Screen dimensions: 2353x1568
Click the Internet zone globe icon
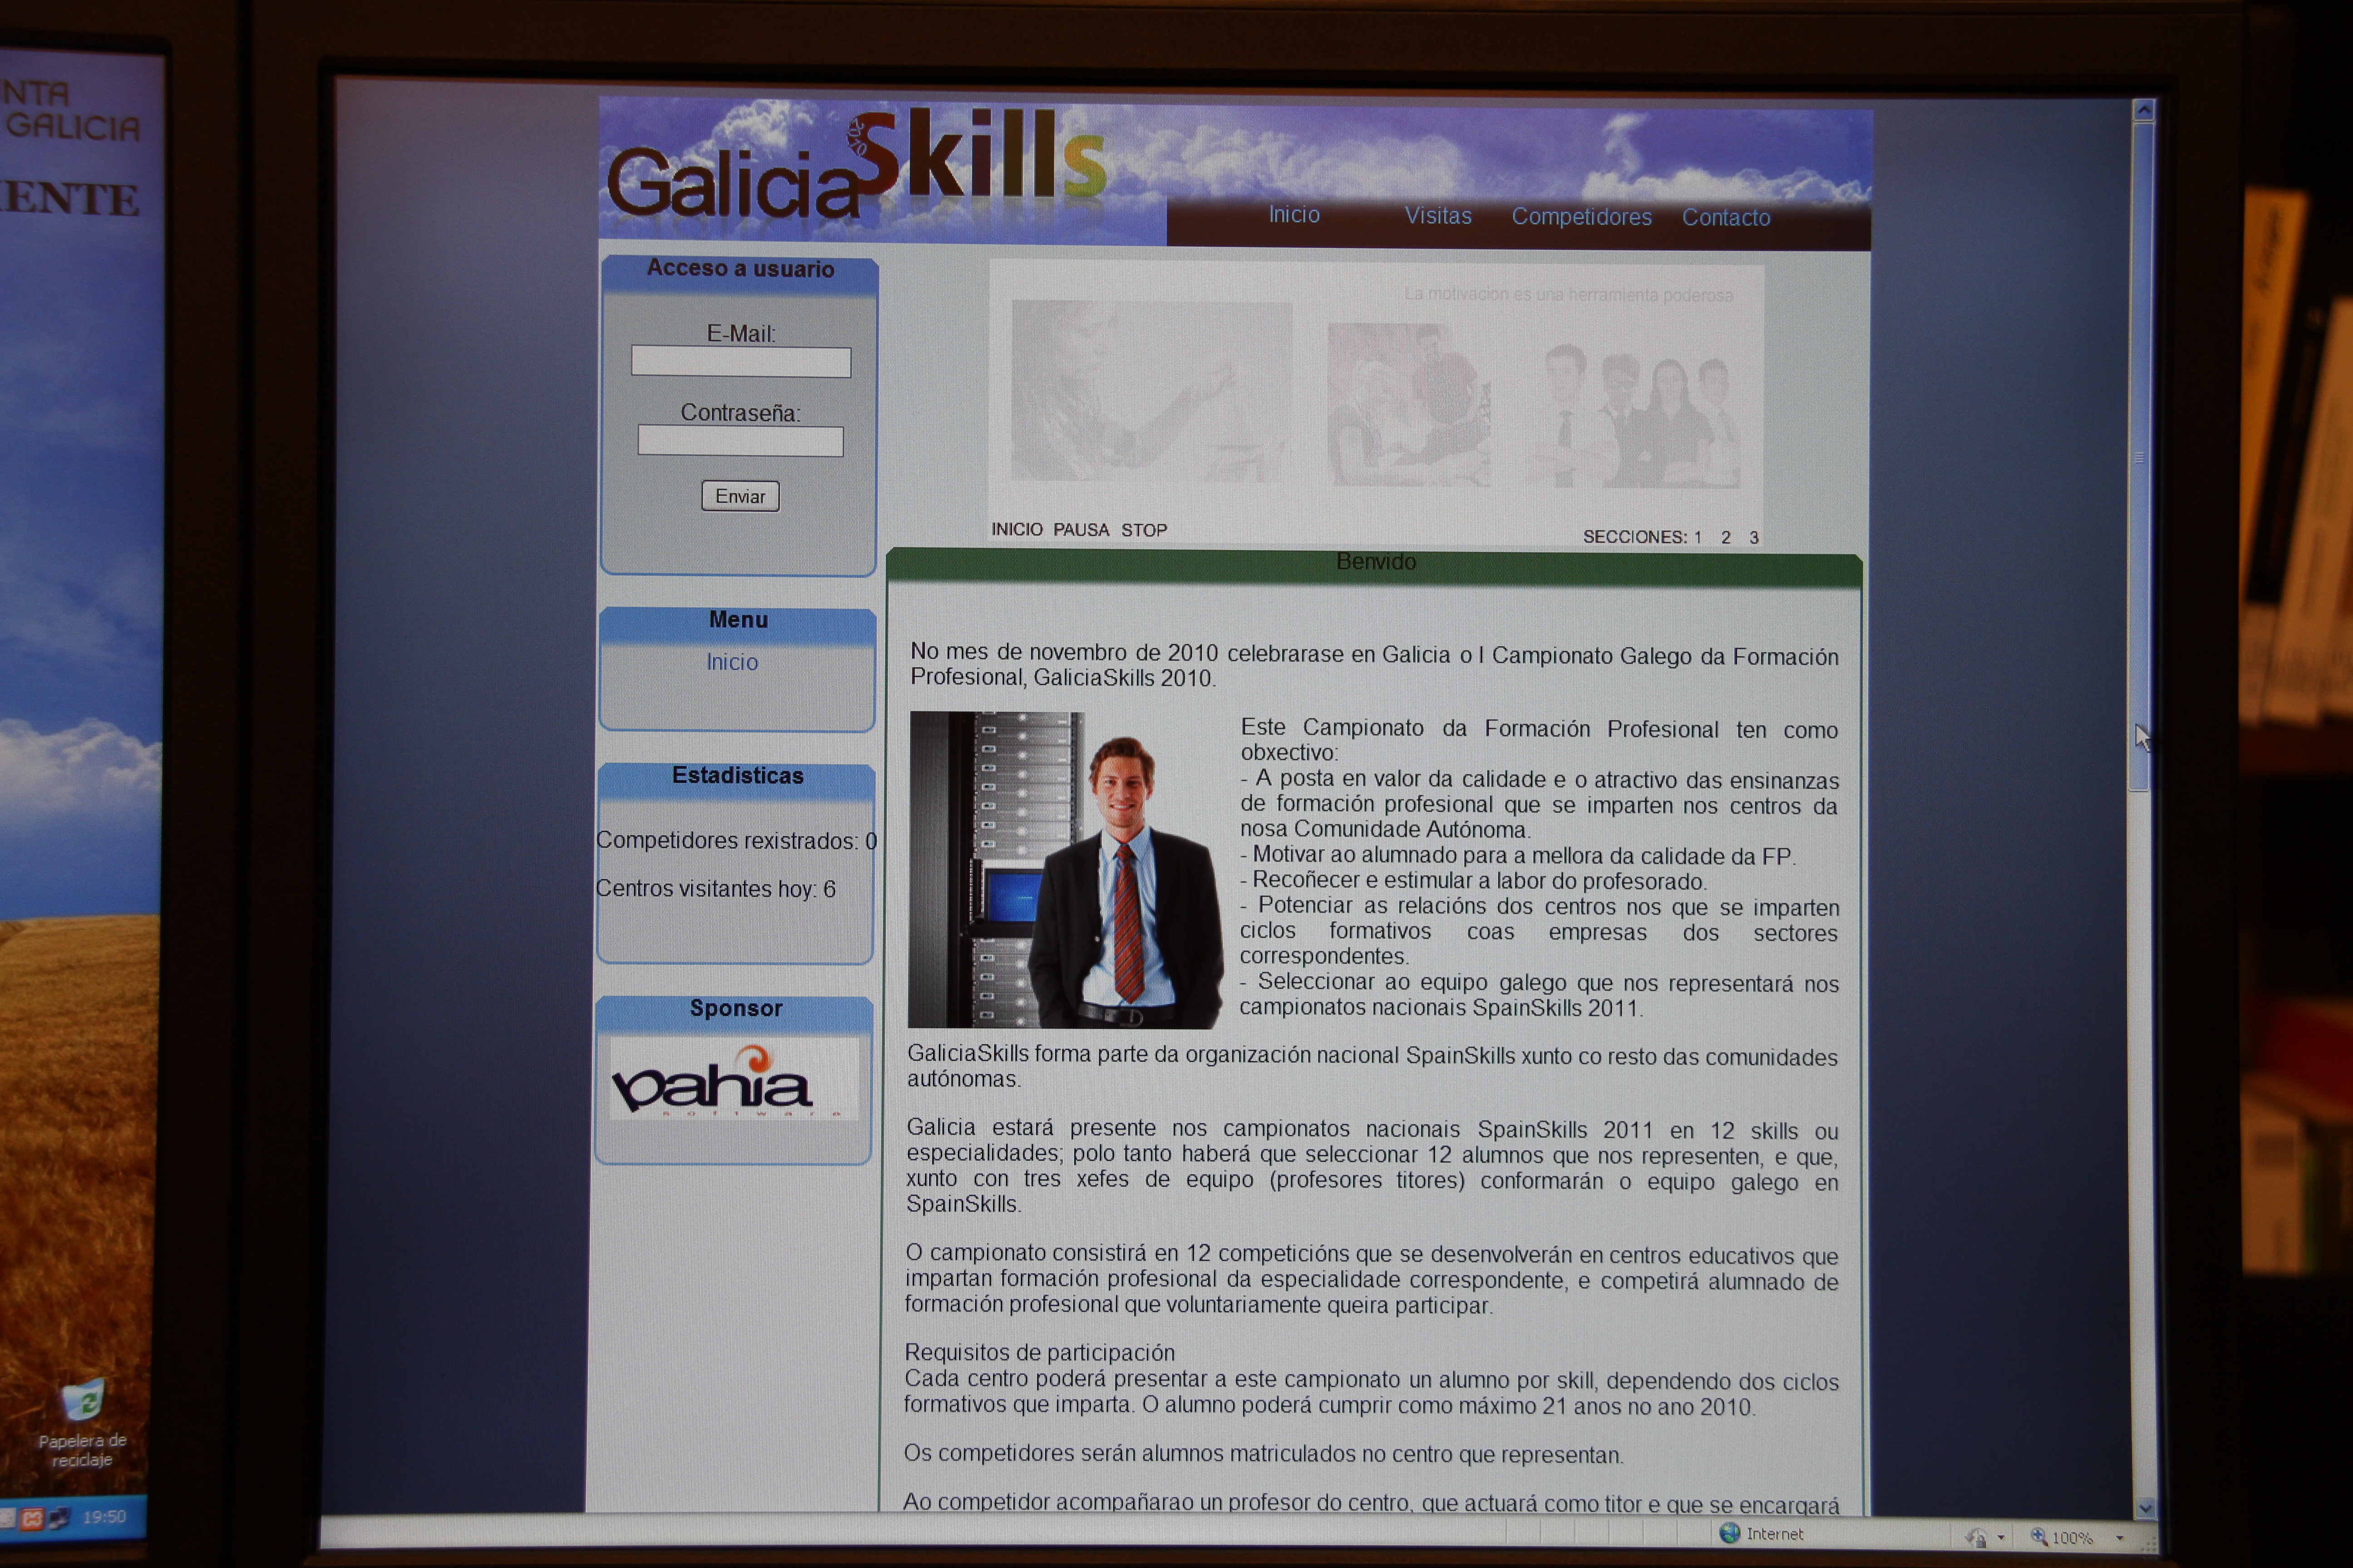(x=1730, y=1533)
